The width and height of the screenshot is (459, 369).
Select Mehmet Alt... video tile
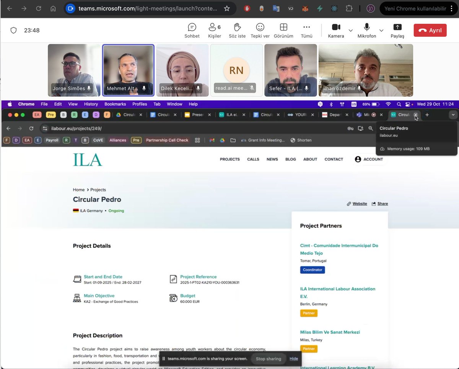pyautogui.click(x=128, y=70)
